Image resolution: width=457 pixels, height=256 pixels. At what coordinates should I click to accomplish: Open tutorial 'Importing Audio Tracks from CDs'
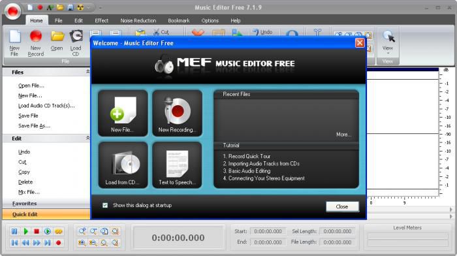(261, 163)
